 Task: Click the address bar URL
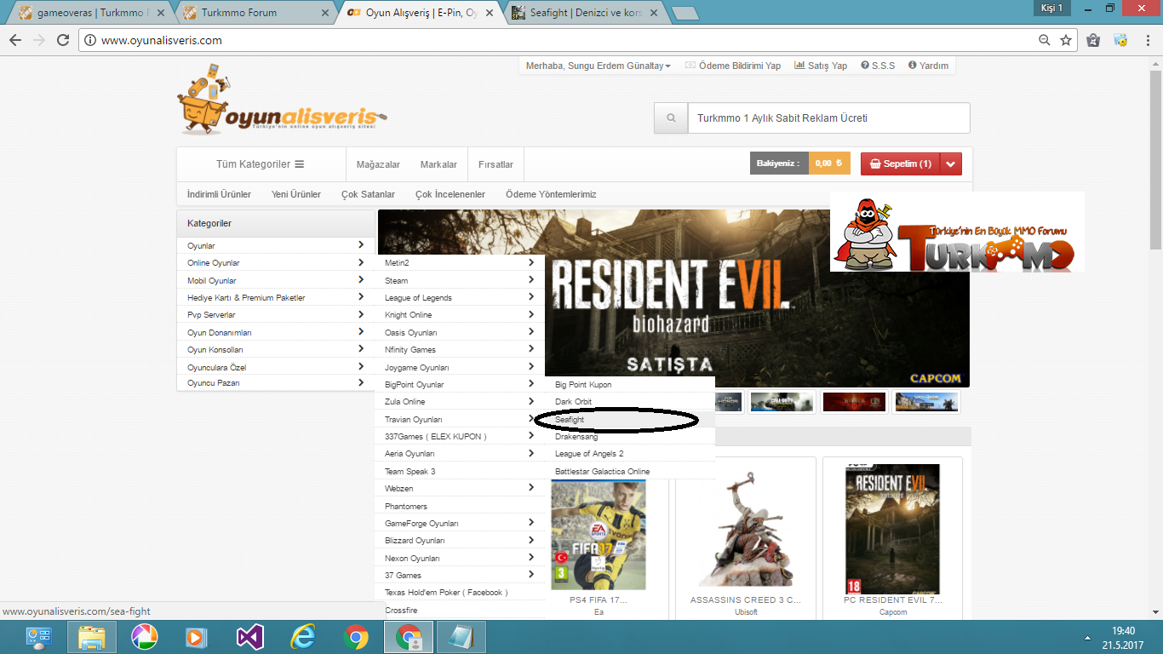click(162, 40)
